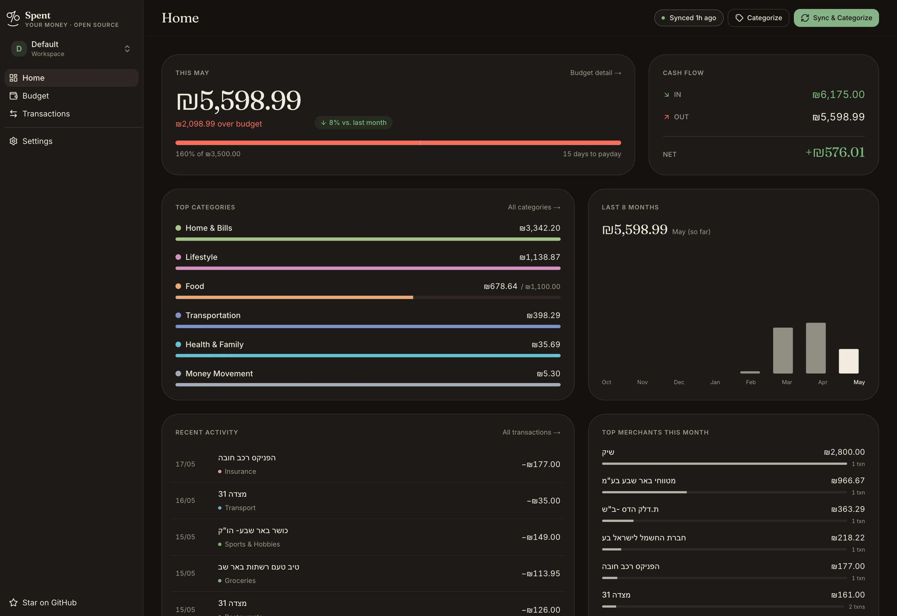
Task: Click the Groceries transaction ₪113.95
Action: coord(368,573)
